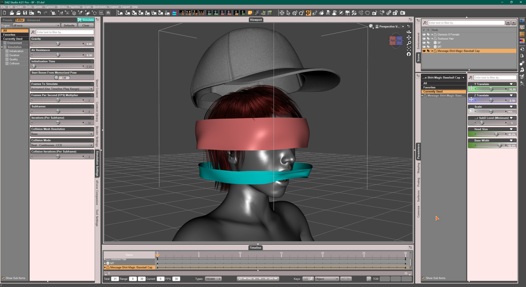Open the Render menu

click(x=38, y=7)
